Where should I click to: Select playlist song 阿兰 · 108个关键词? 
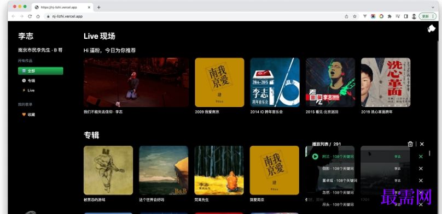(x=338, y=157)
